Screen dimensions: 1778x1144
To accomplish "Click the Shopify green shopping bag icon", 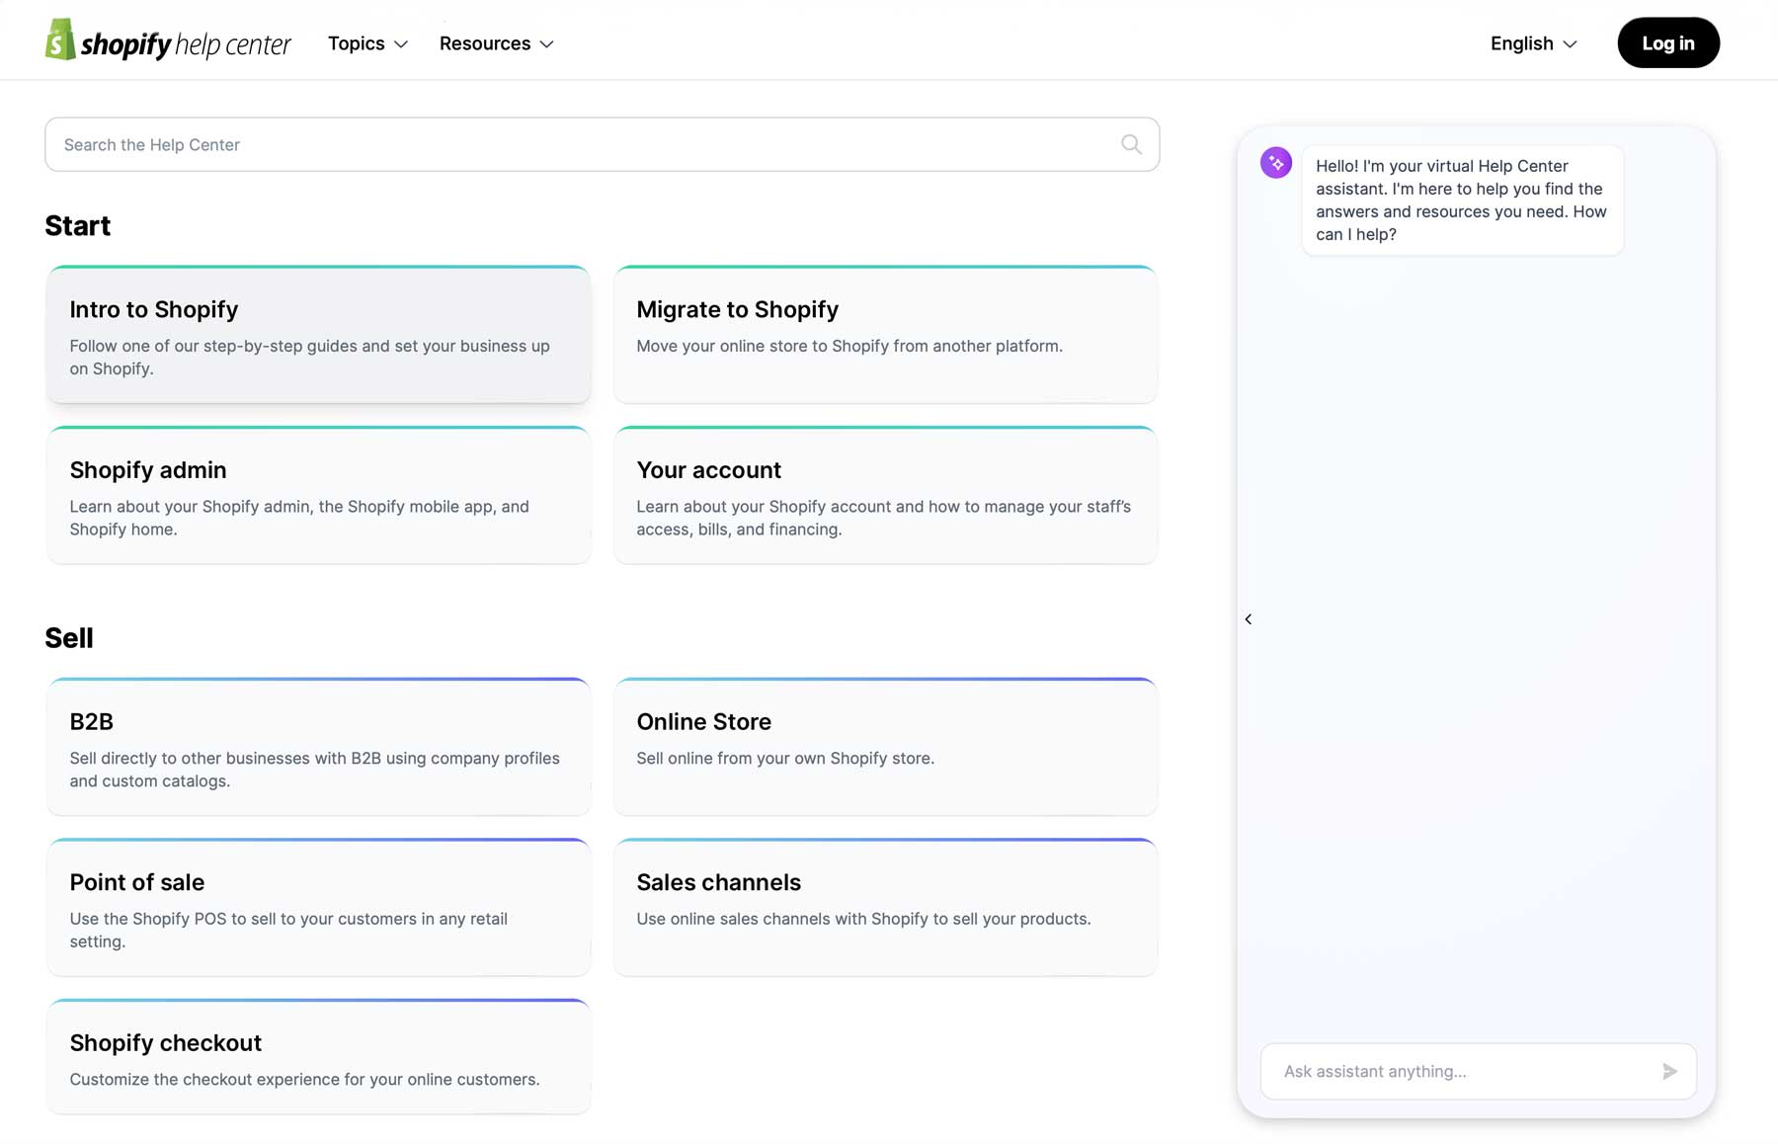I will click(59, 41).
